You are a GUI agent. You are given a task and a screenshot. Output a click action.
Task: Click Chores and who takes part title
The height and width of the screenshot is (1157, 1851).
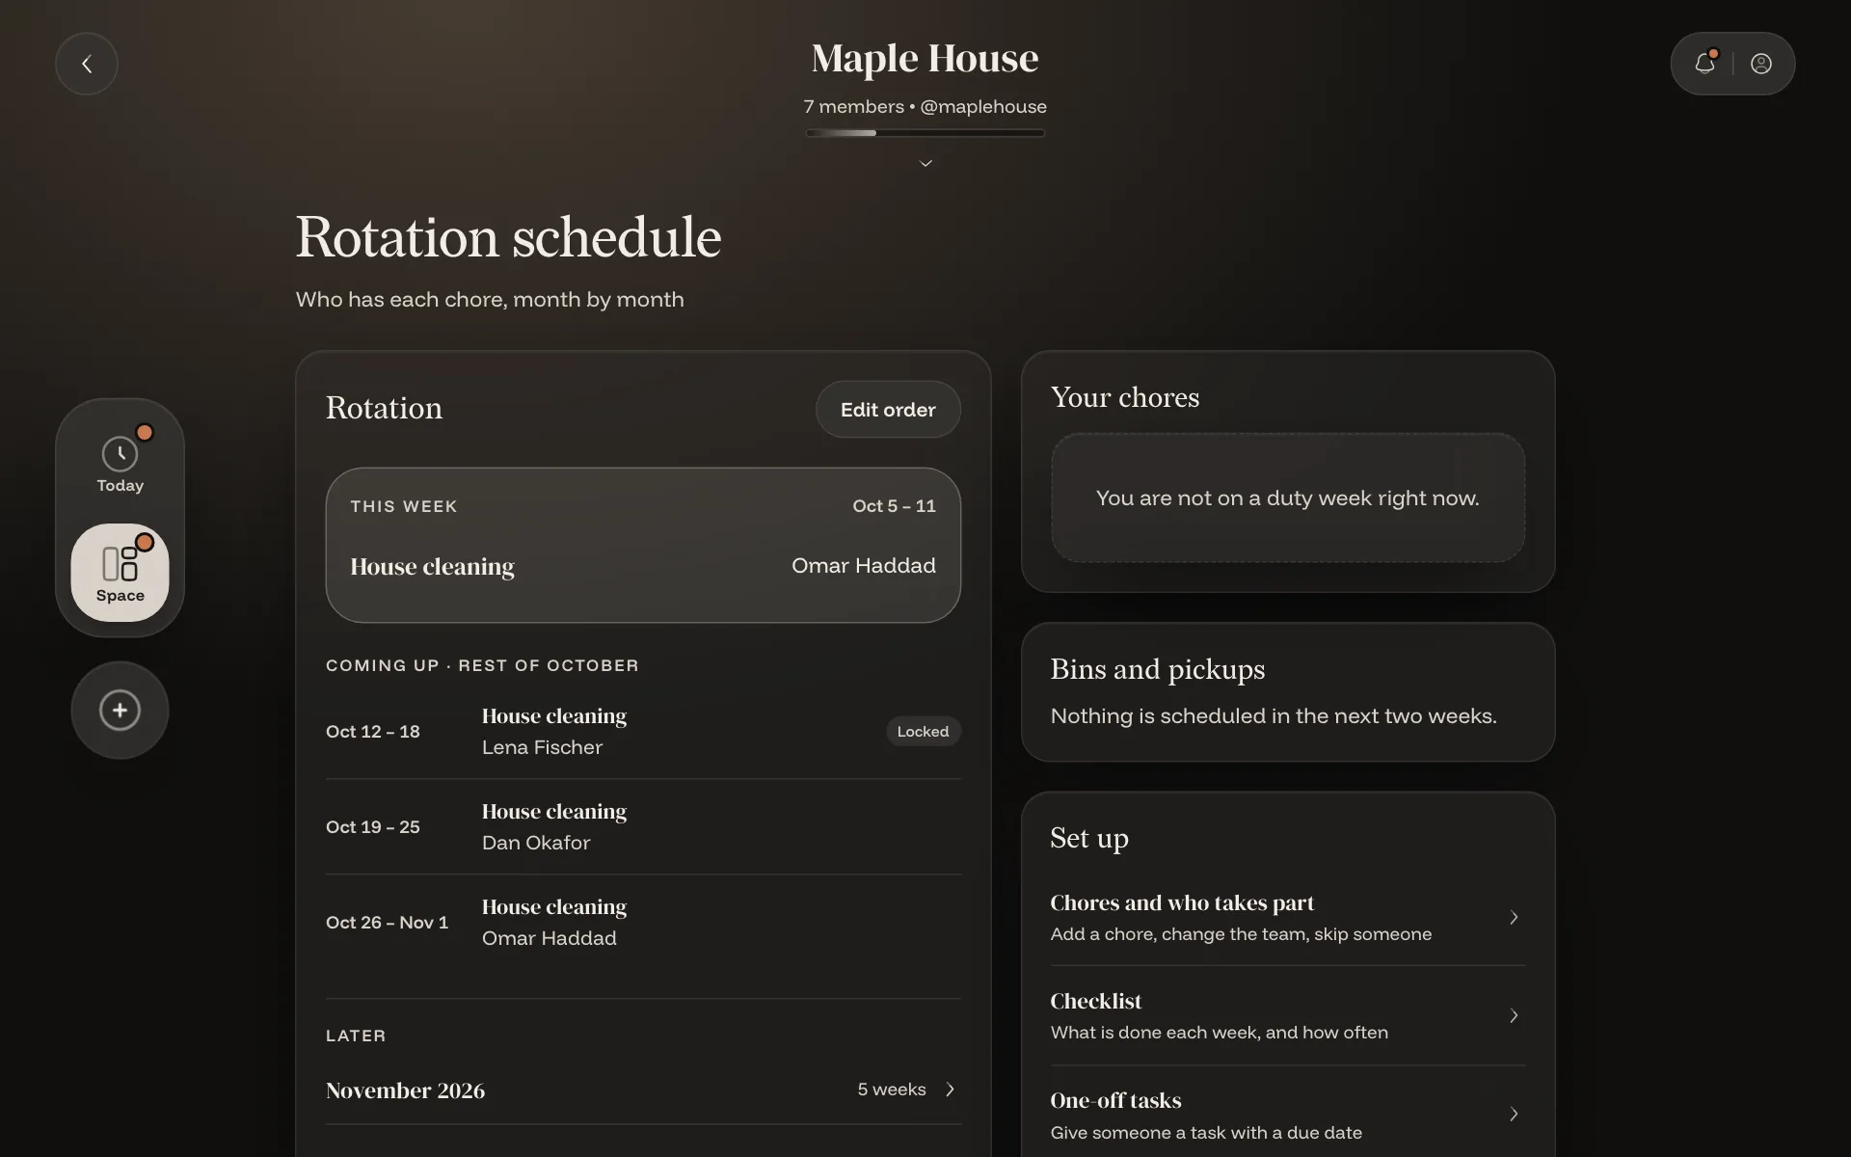click(x=1182, y=903)
